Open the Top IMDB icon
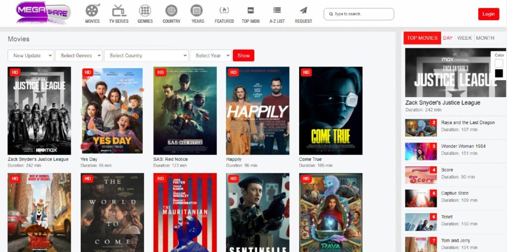This screenshot has height=252, width=507. 251,10
